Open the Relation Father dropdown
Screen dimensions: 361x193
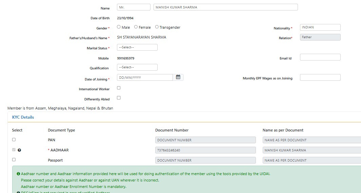click(320, 37)
